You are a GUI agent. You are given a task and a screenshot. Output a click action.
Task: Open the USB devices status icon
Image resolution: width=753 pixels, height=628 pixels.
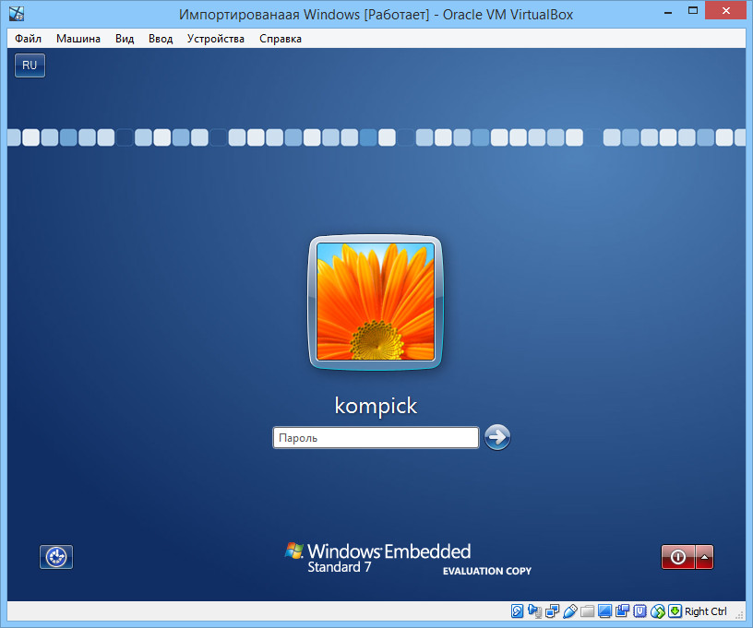(x=570, y=611)
